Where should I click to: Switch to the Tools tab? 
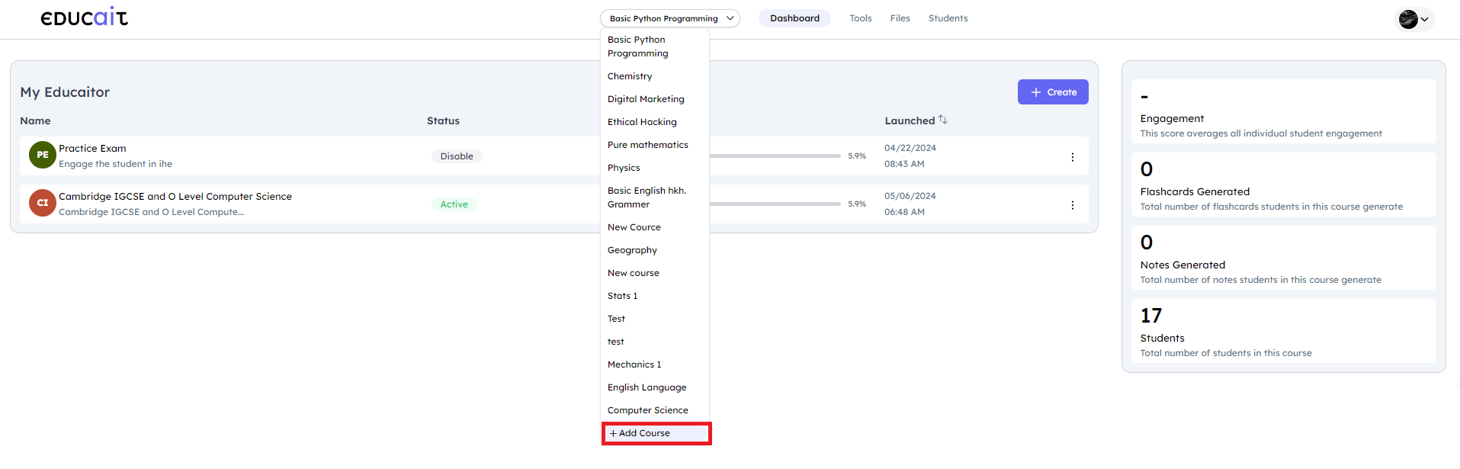click(860, 18)
